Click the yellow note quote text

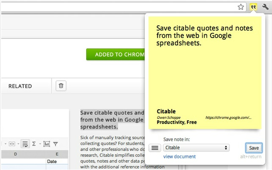(205, 35)
